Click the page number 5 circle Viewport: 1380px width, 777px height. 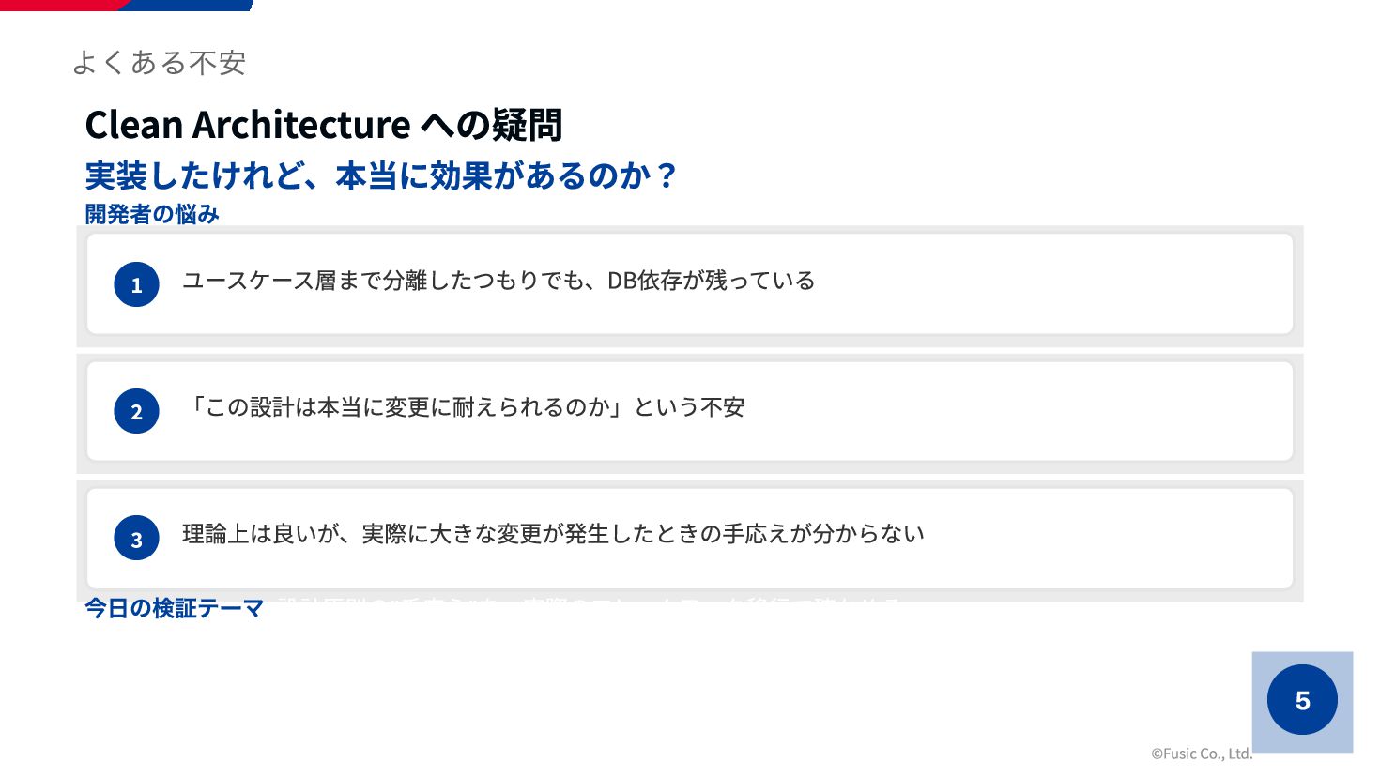(1302, 700)
